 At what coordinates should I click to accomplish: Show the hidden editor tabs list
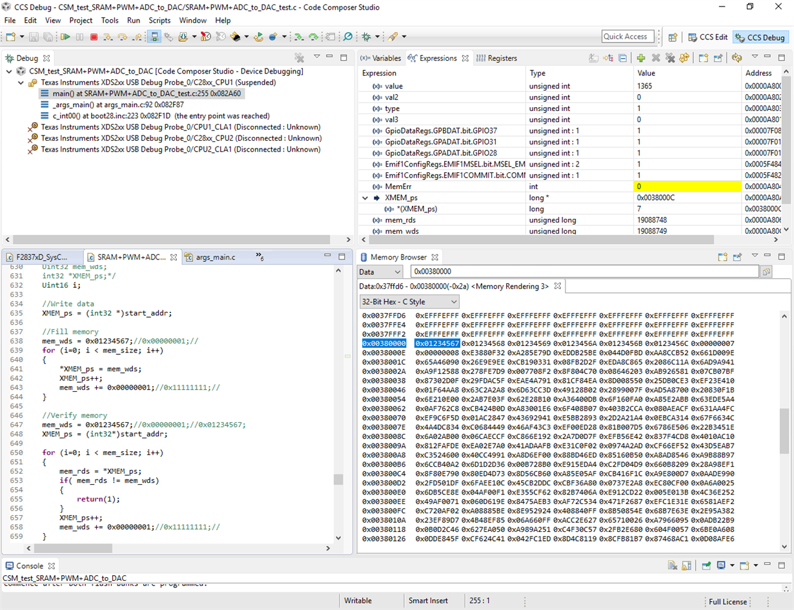[x=260, y=257]
